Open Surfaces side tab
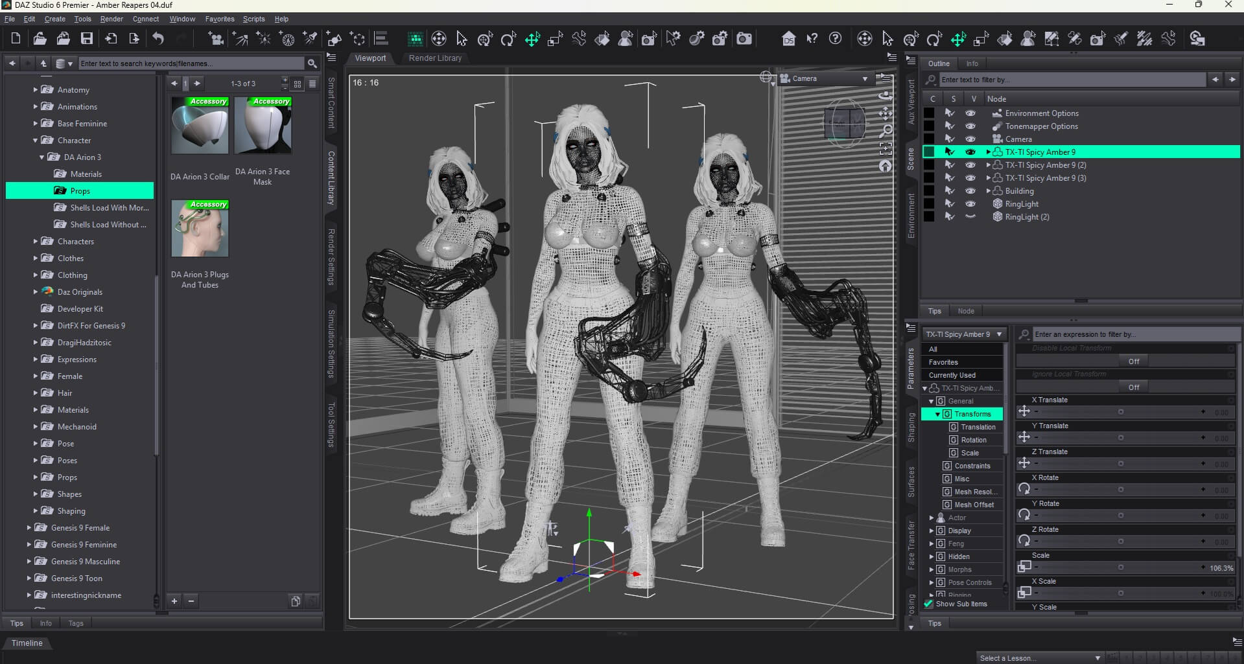Screen dimensions: 1244x664 (x=911, y=482)
